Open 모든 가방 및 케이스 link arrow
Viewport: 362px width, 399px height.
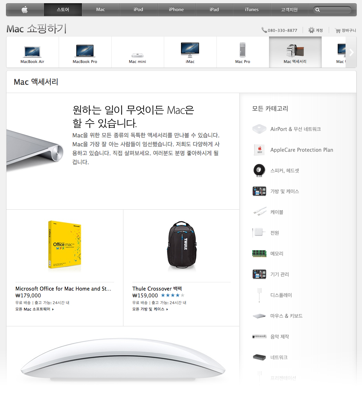(167, 309)
